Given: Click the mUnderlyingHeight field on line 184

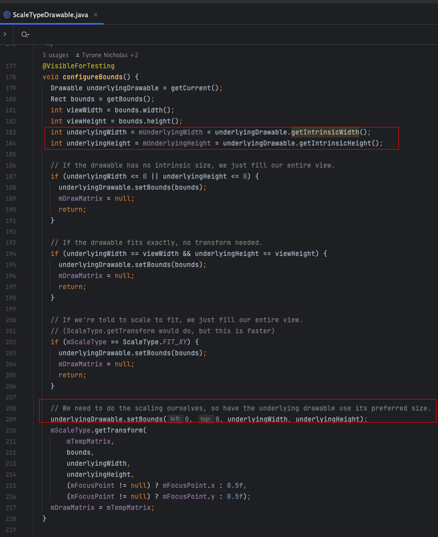Looking at the screenshot, I should (x=177, y=143).
